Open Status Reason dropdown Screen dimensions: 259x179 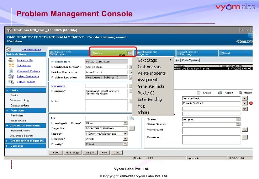pyautogui.click(x=238, y=124)
